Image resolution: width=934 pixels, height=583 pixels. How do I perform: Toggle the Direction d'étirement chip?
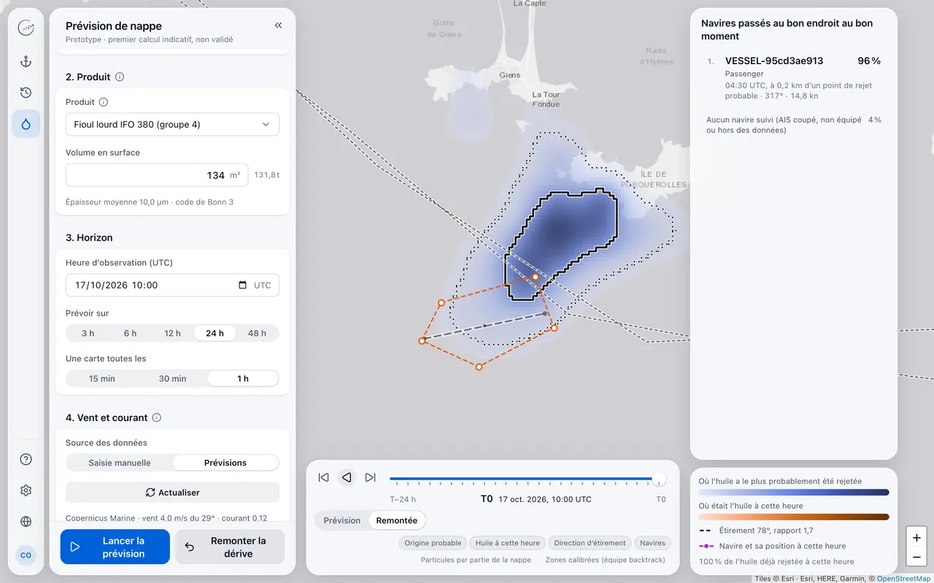(590, 543)
